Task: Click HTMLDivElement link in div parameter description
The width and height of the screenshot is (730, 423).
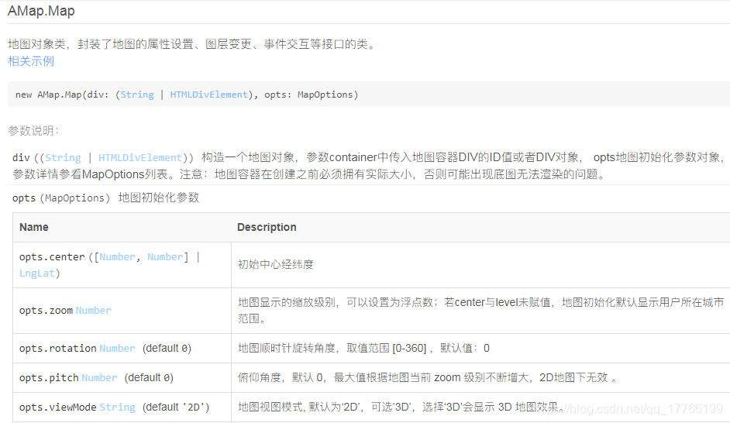Action: coord(140,158)
